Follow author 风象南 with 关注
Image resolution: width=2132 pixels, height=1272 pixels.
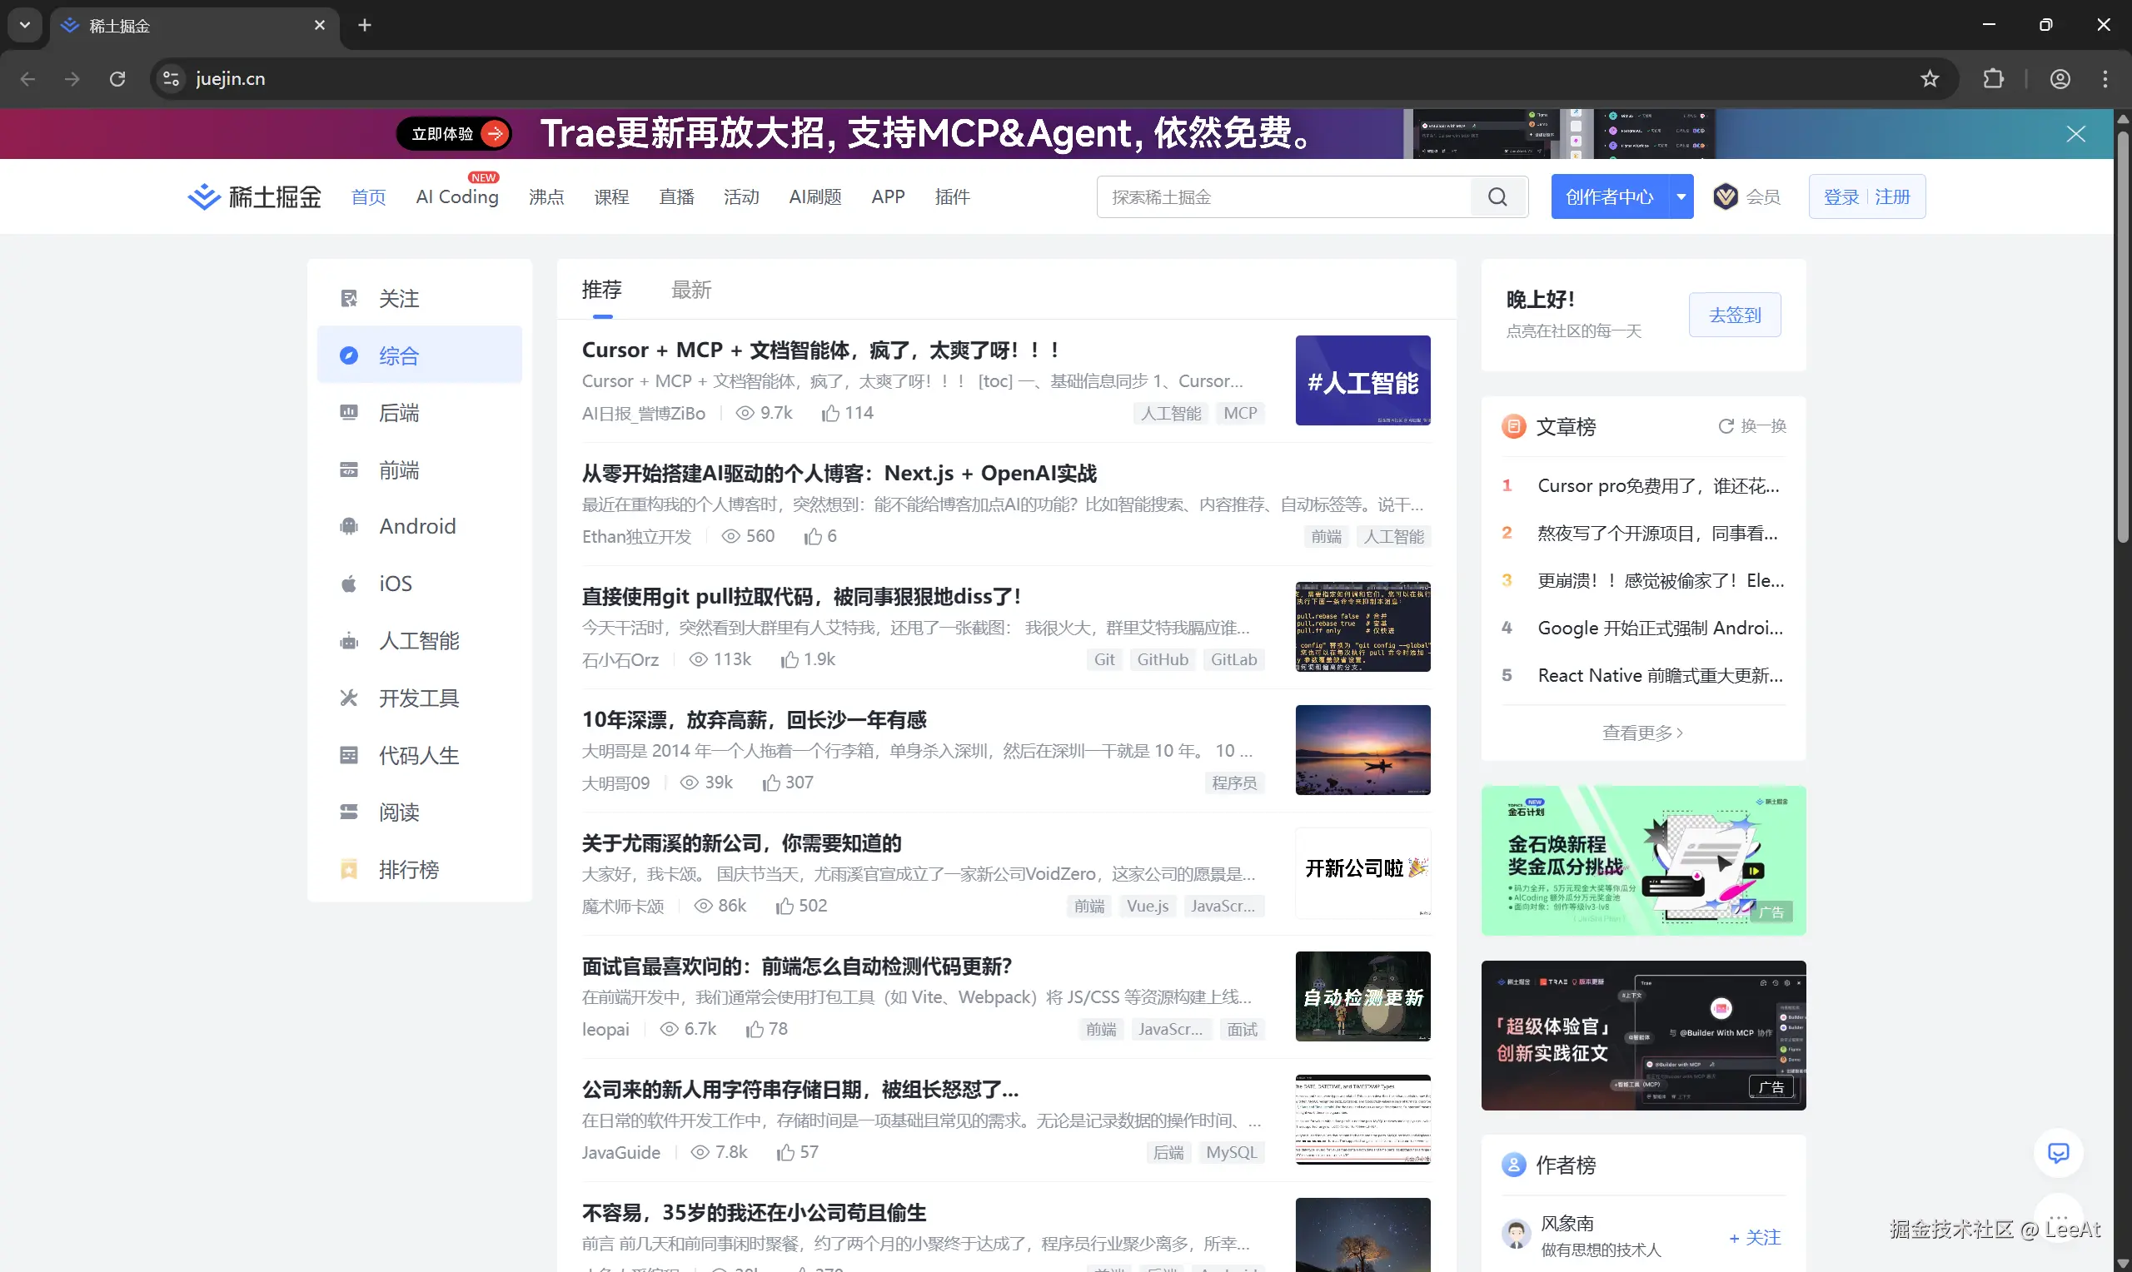click(x=1755, y=1237)
